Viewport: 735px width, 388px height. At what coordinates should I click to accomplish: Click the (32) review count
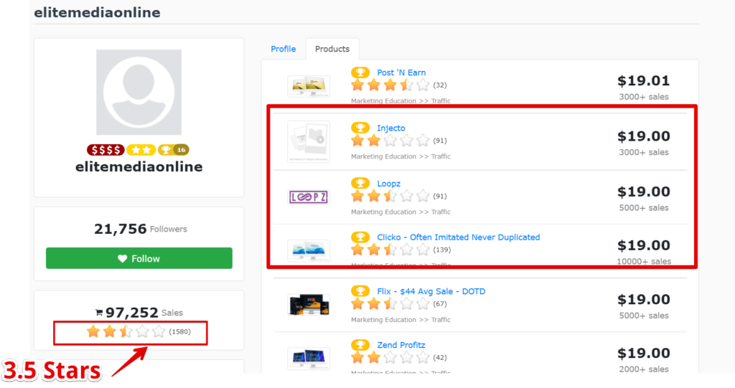tap(440, 85)
